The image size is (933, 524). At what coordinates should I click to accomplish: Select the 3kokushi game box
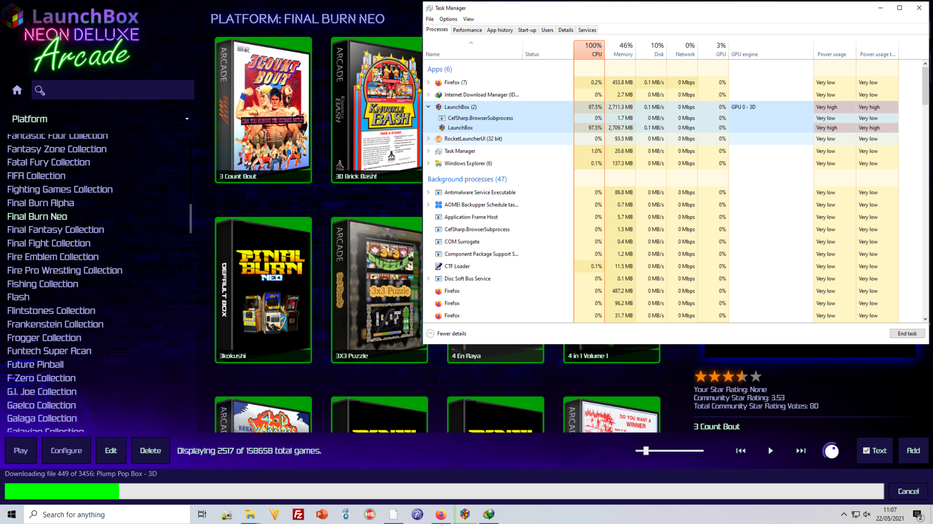click(263, 290)
